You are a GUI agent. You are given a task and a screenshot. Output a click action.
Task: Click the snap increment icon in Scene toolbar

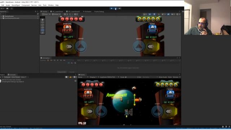pyautogui.click(x=76, y=14)
